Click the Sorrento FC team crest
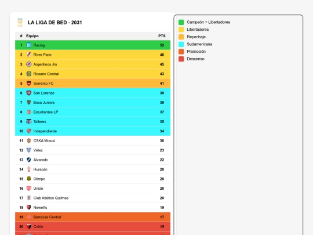This screenshot has height=235, width=313. pyautogui.click(x=29, y=84)
